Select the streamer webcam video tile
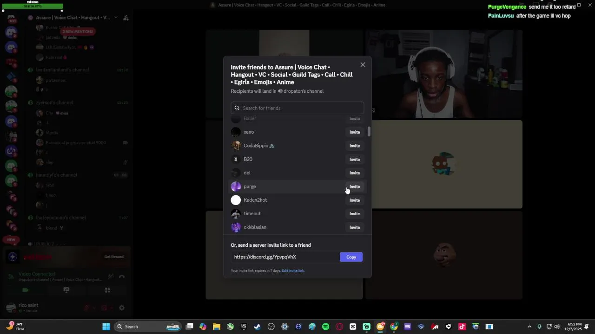 443,74
